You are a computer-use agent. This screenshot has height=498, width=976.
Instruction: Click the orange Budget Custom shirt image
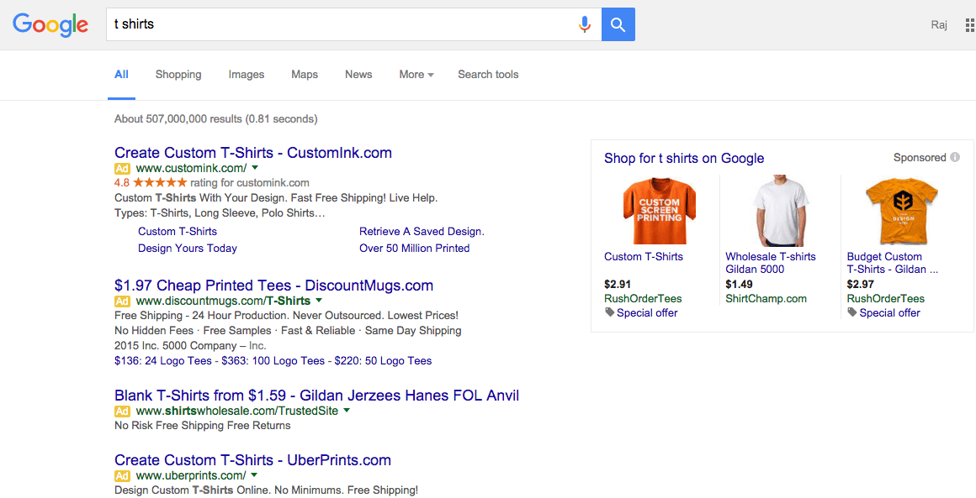coord(901,211)
